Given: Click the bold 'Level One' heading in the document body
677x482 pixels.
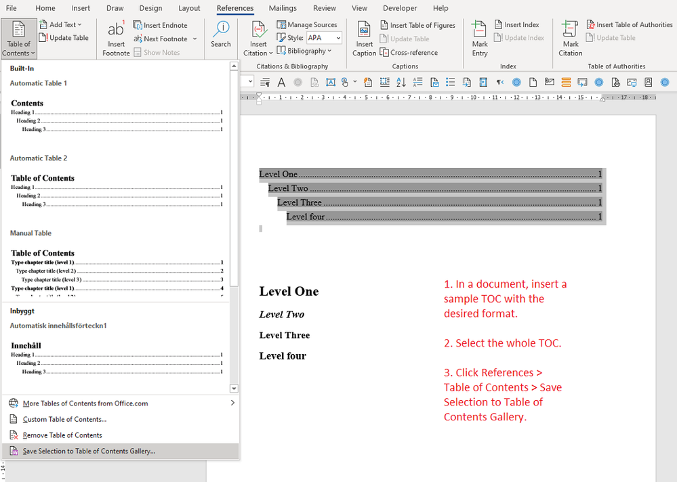Looking at the screenshot, I should (289, 292).
